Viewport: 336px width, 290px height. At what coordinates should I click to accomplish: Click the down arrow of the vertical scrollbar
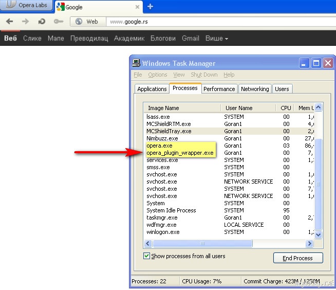point(318,234)
